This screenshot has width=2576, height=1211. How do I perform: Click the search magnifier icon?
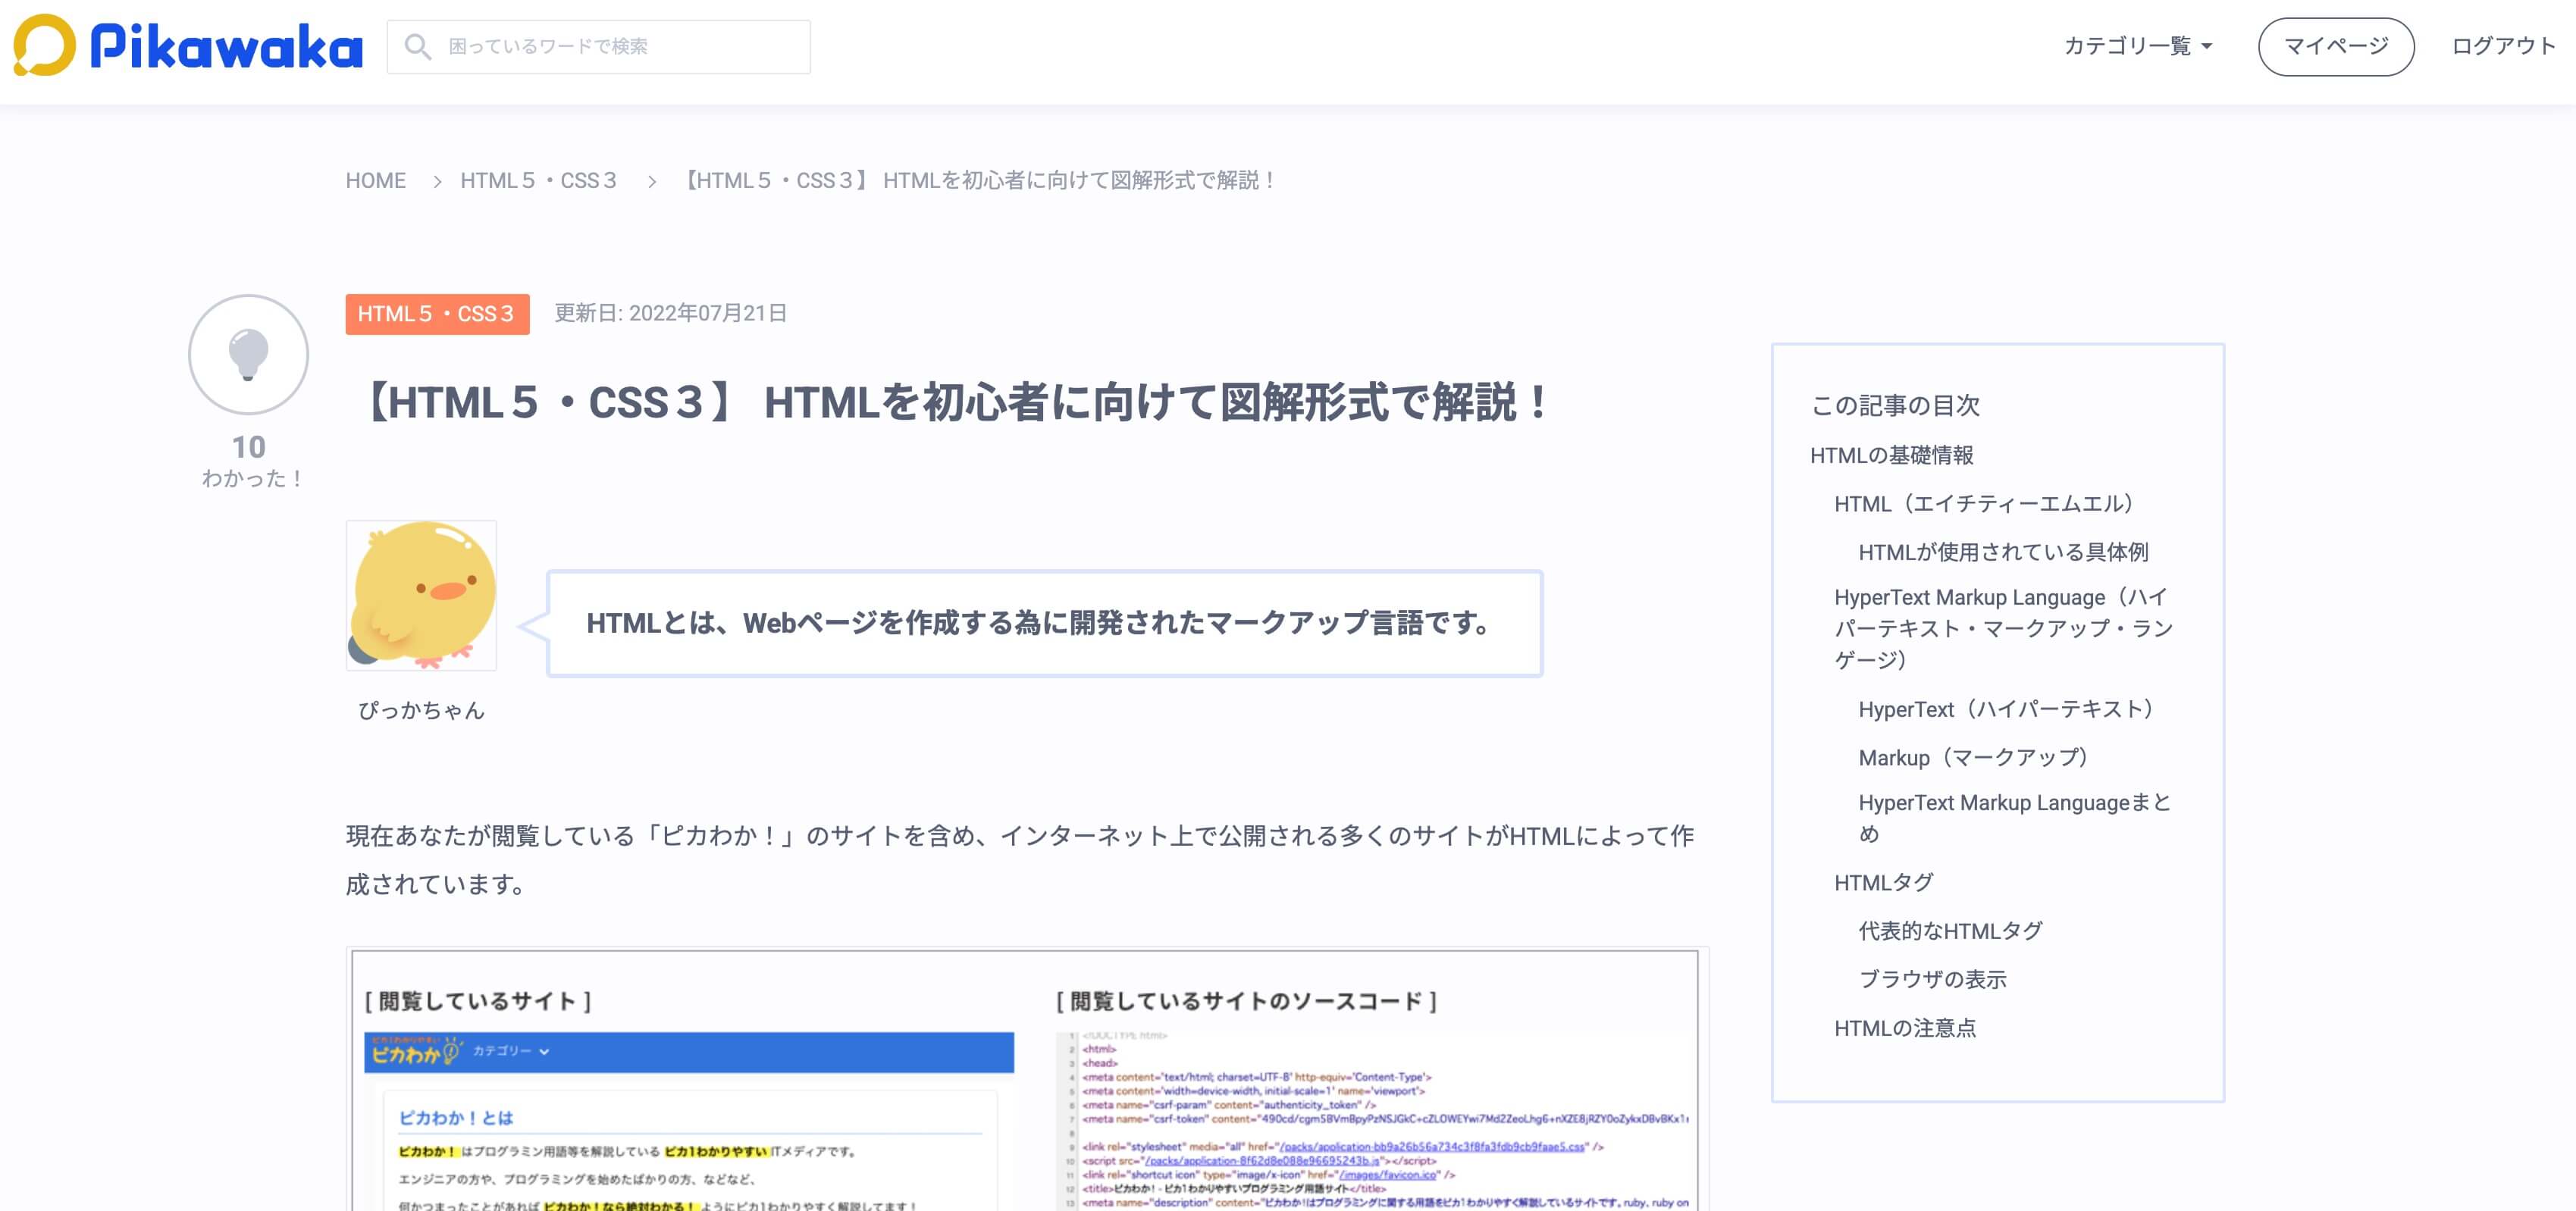(x=418, y=47)
